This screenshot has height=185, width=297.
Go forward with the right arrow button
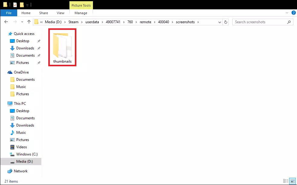click(15, 22)
